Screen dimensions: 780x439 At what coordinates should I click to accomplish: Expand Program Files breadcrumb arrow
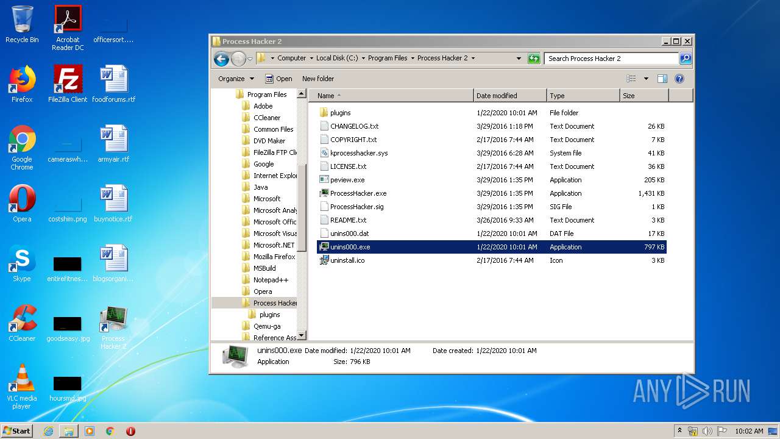pyautogui.click(x=412, y=59)
